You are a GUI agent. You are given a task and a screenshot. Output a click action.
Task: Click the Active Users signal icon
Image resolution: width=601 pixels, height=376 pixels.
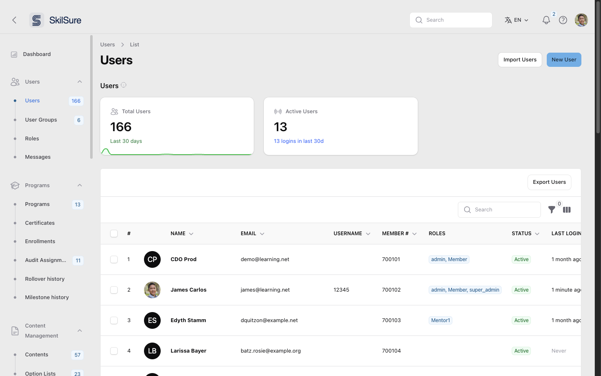(278, 112)
